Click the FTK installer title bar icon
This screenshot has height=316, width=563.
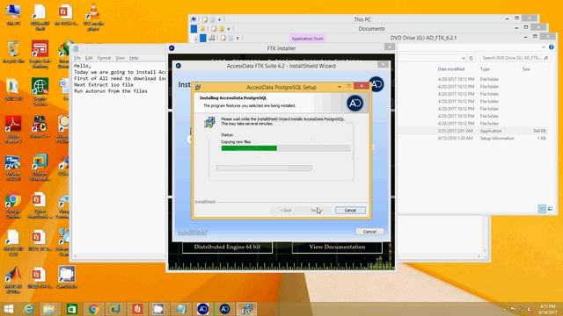pos(172,48)
